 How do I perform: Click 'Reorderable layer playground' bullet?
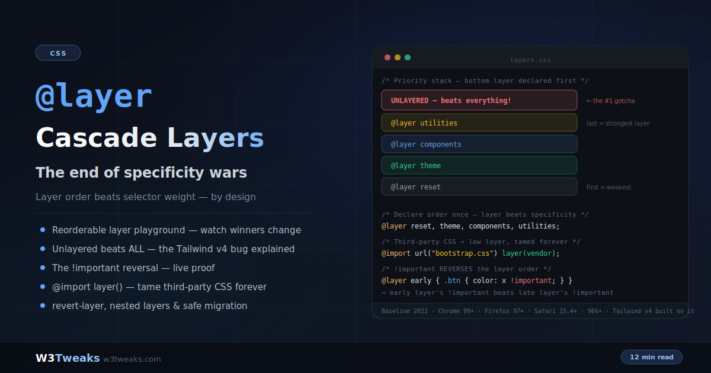tap(177, 230)
